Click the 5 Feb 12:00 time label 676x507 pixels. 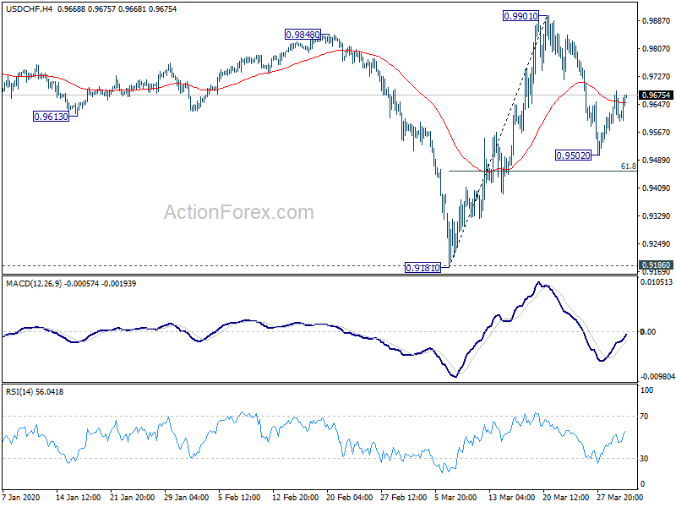click(239, 497)
